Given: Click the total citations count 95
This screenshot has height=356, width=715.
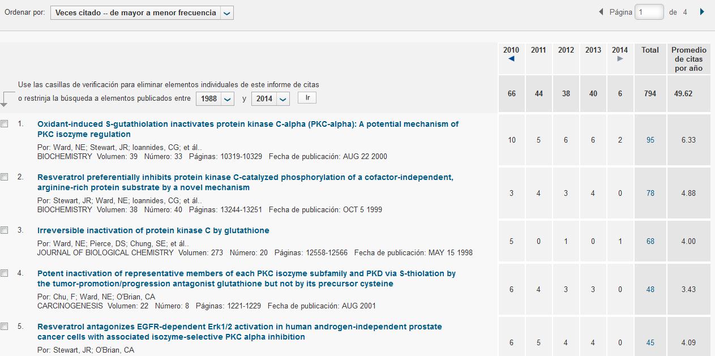Looking at the screenshot, I should [x=650, y=140].
